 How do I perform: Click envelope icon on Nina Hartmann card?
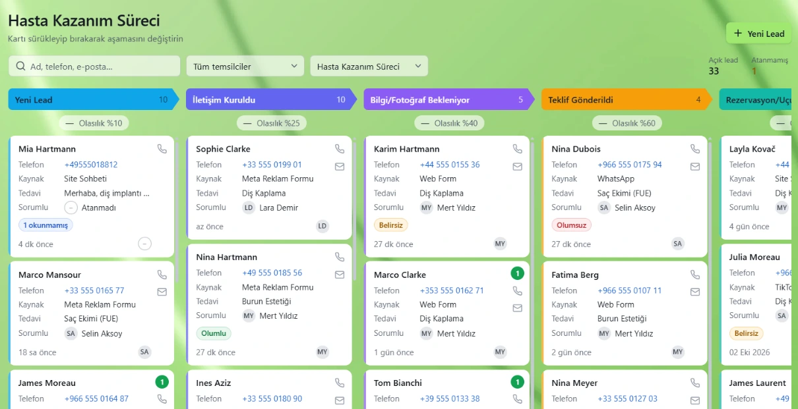tap(340, 275)
